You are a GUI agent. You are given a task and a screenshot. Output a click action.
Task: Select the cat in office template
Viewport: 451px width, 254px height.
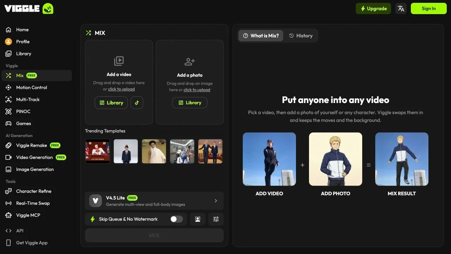pos(182,151)
